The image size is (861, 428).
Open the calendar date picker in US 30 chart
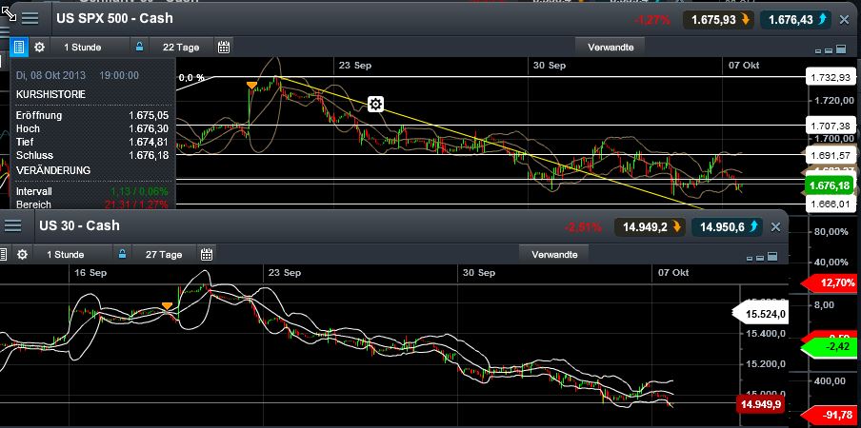(207, 254)
